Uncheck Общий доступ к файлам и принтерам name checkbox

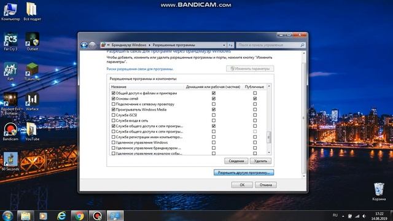point(113,93)
